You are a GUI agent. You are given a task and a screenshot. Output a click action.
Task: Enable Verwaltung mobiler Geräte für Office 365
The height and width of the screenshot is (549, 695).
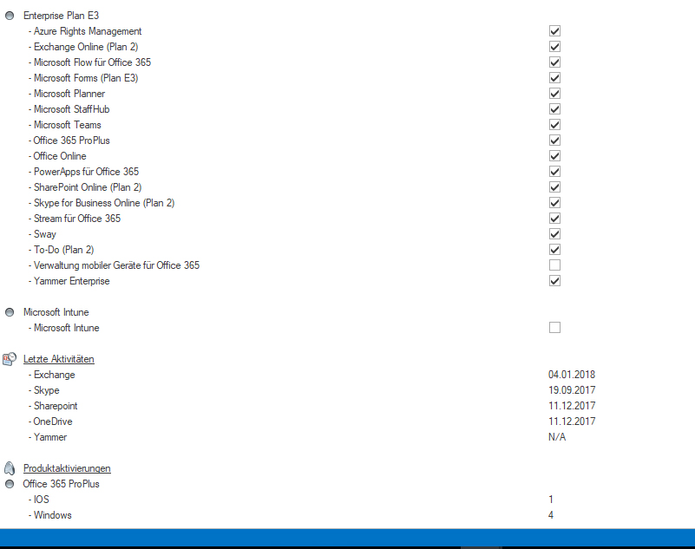coord(554,265)
